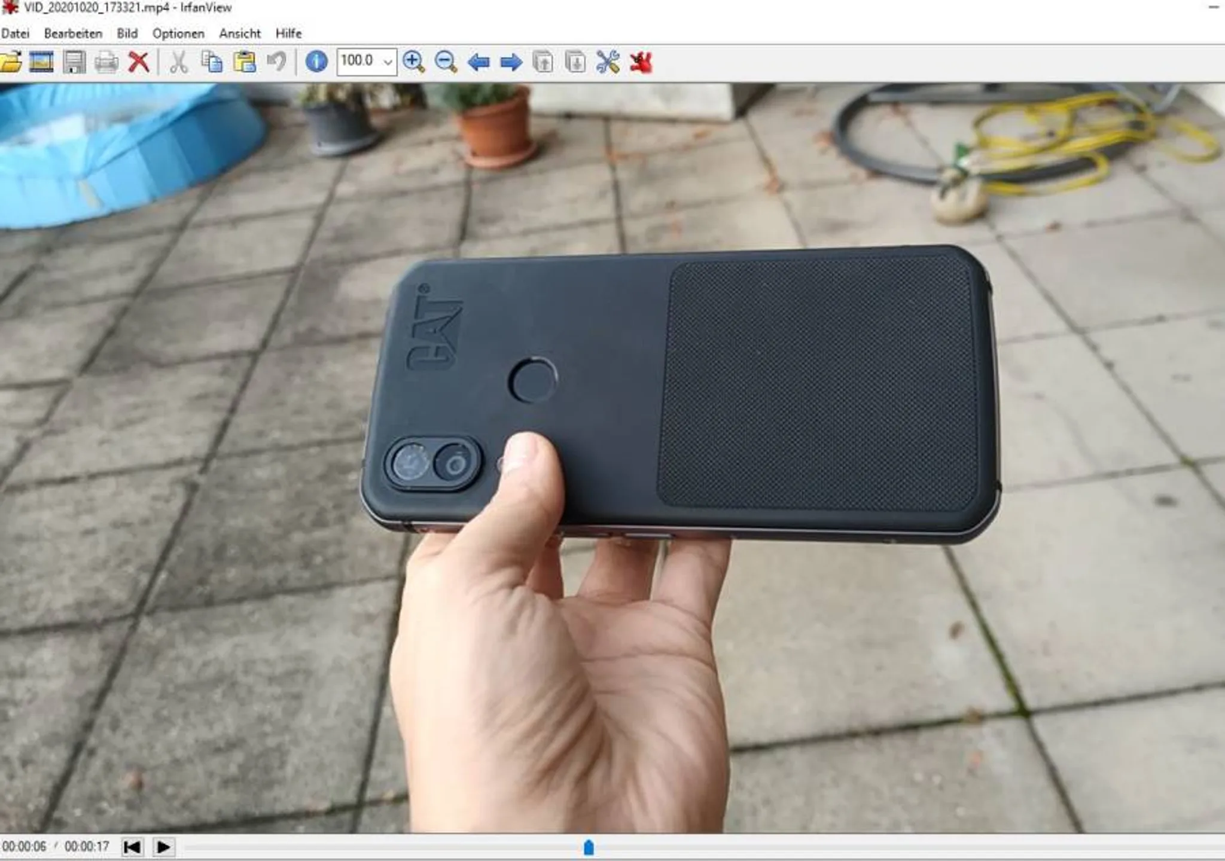Click the Zoom In magnifier icon
Image resolution: width=1225 pixels, height=861 pixels.
click(414, 62)
